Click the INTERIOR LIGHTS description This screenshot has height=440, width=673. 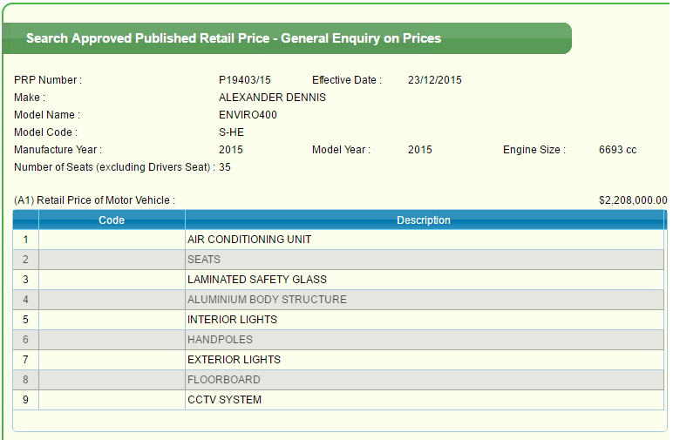click(x=232, y=320)
